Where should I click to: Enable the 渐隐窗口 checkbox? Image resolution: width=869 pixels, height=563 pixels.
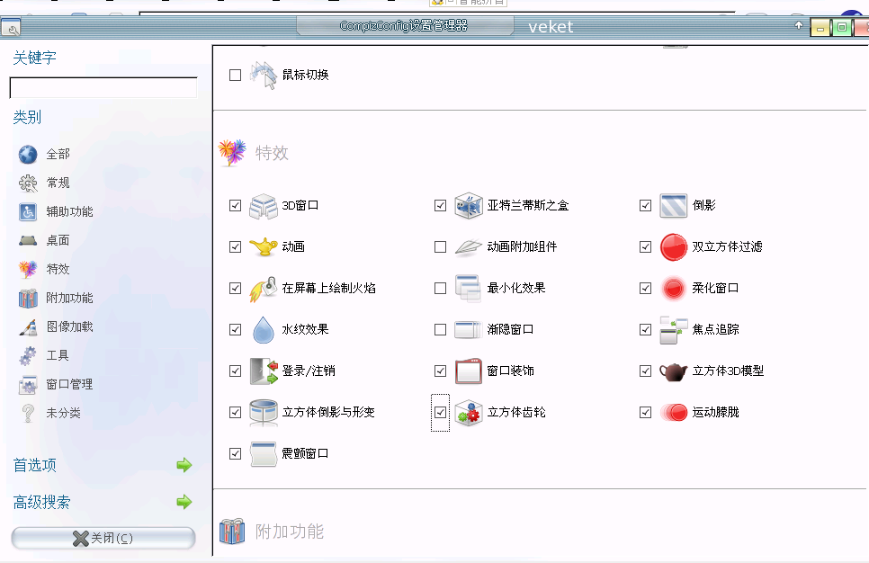[x=440, y=330]
